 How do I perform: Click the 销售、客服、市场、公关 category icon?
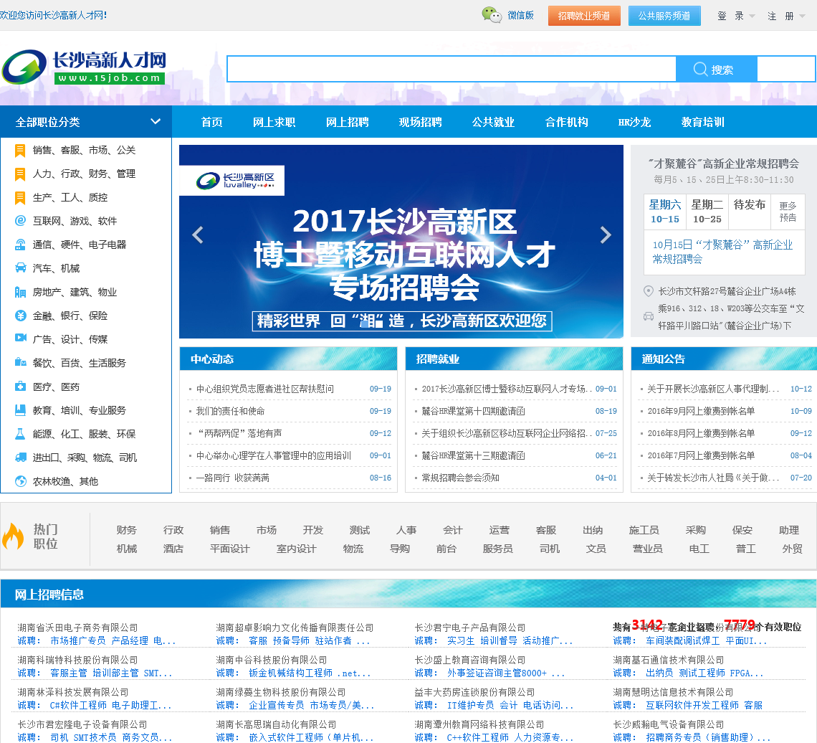pyautogui.click(x=20, y=151)
